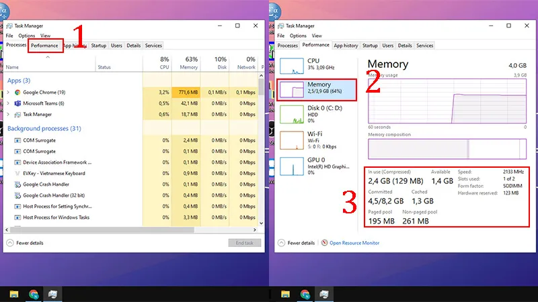Select Processes tab in right Task Manager
The image size is (538, 302).
coord(288,46)
